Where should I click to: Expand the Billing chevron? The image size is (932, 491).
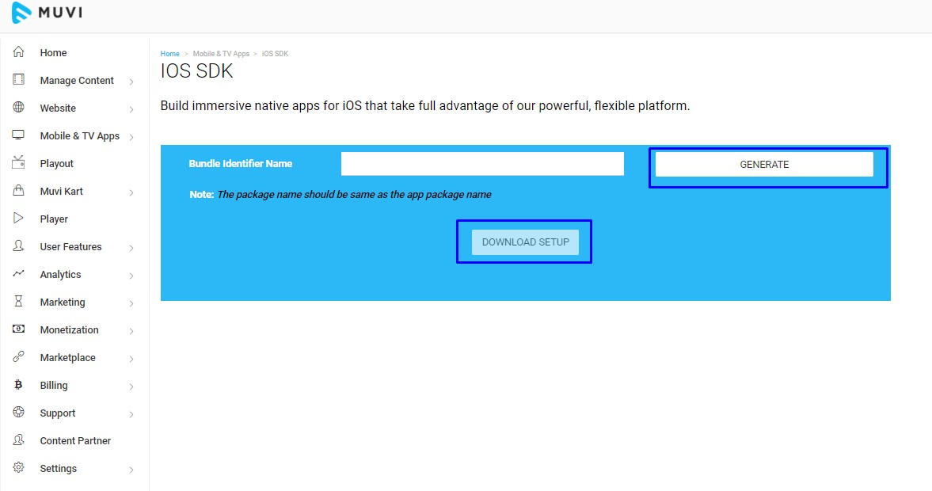(131, 386)
